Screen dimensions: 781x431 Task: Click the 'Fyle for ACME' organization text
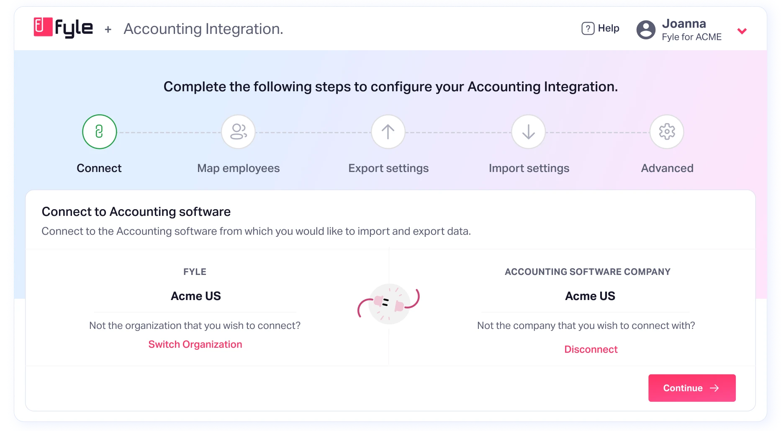[x=691, y=37]
